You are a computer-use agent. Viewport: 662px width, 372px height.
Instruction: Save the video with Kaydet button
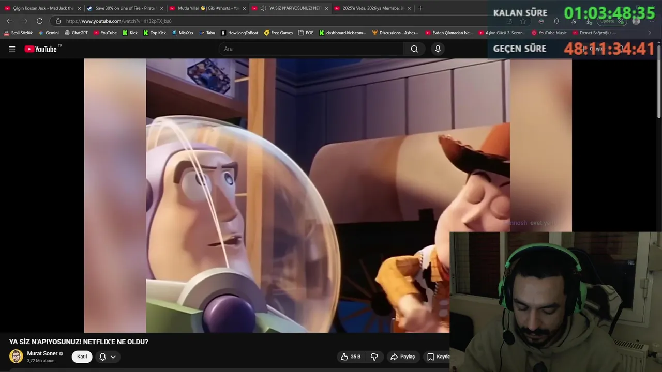point(438,357)
